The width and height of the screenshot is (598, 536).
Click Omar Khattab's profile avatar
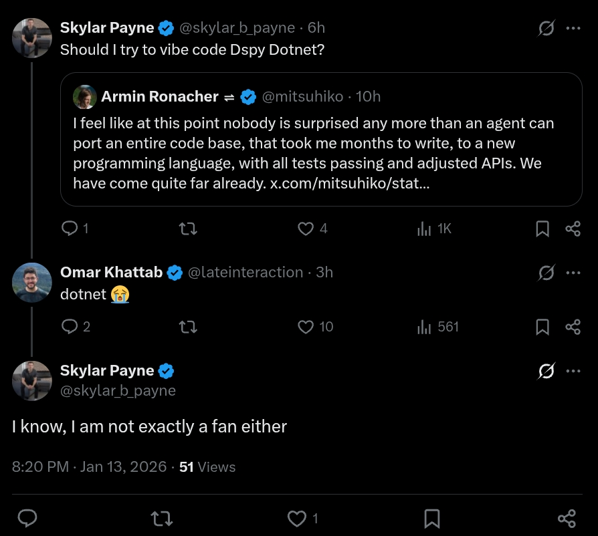point(31,282)
